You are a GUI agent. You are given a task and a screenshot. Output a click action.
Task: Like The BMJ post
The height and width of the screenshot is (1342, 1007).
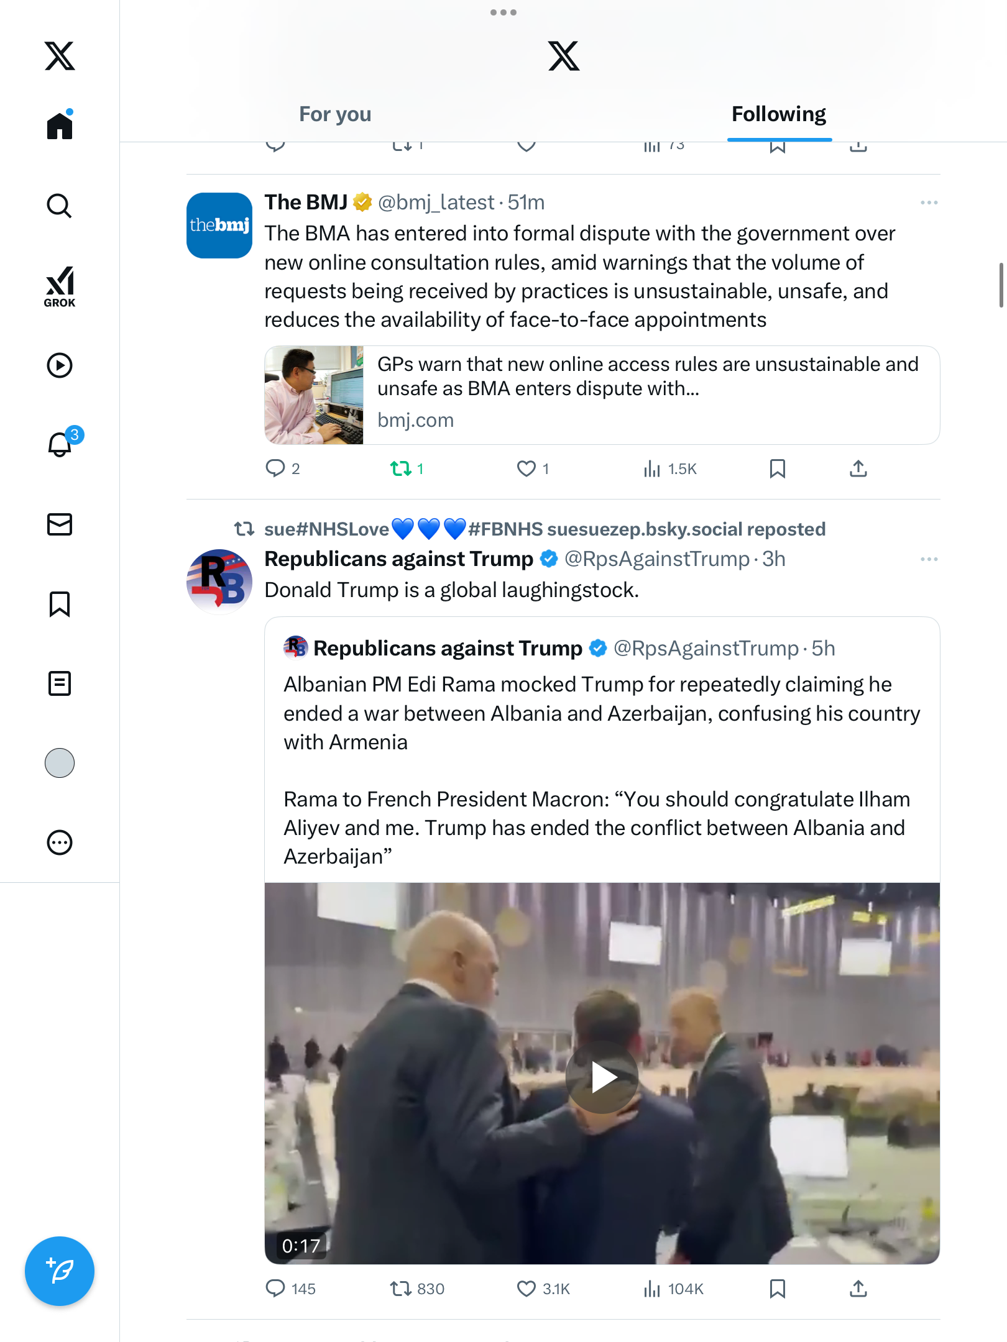(x=526, y=468)
